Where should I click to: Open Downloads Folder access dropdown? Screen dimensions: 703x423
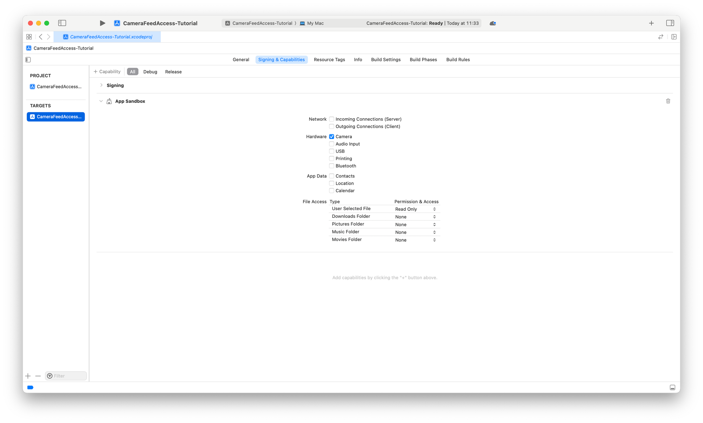click(415, 217)
